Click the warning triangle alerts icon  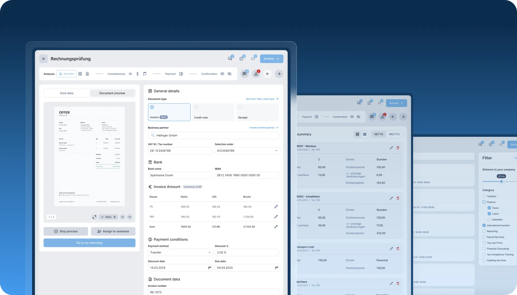coord(256,74)
